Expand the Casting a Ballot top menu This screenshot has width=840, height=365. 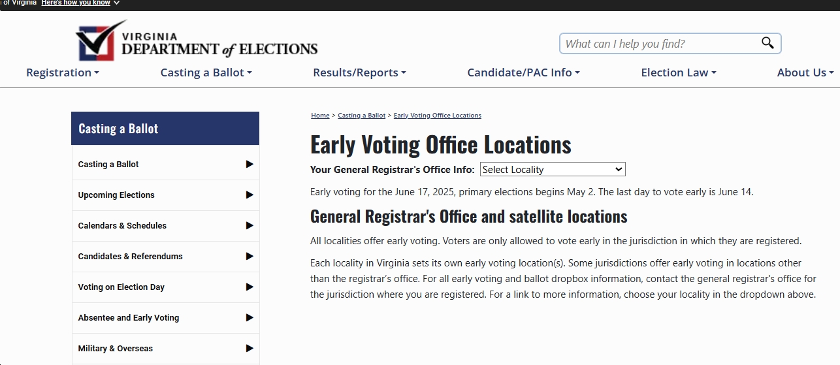pyautogui.click(x=206, y=72)
